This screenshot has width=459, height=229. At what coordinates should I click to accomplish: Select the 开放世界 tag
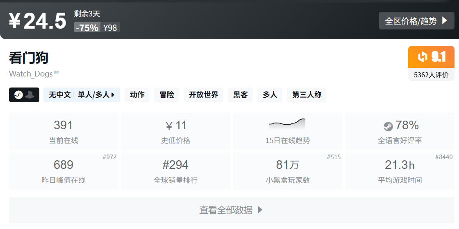coord(203,95)
